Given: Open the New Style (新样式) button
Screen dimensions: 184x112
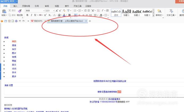Looking at the screenshot, I should 159,13.
